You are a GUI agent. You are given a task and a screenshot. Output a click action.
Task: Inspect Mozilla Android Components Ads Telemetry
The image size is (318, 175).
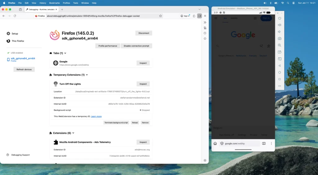pyautogui.click(x=143, y=142)
